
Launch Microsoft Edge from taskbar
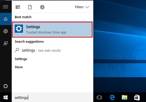(x=112, y=97)
